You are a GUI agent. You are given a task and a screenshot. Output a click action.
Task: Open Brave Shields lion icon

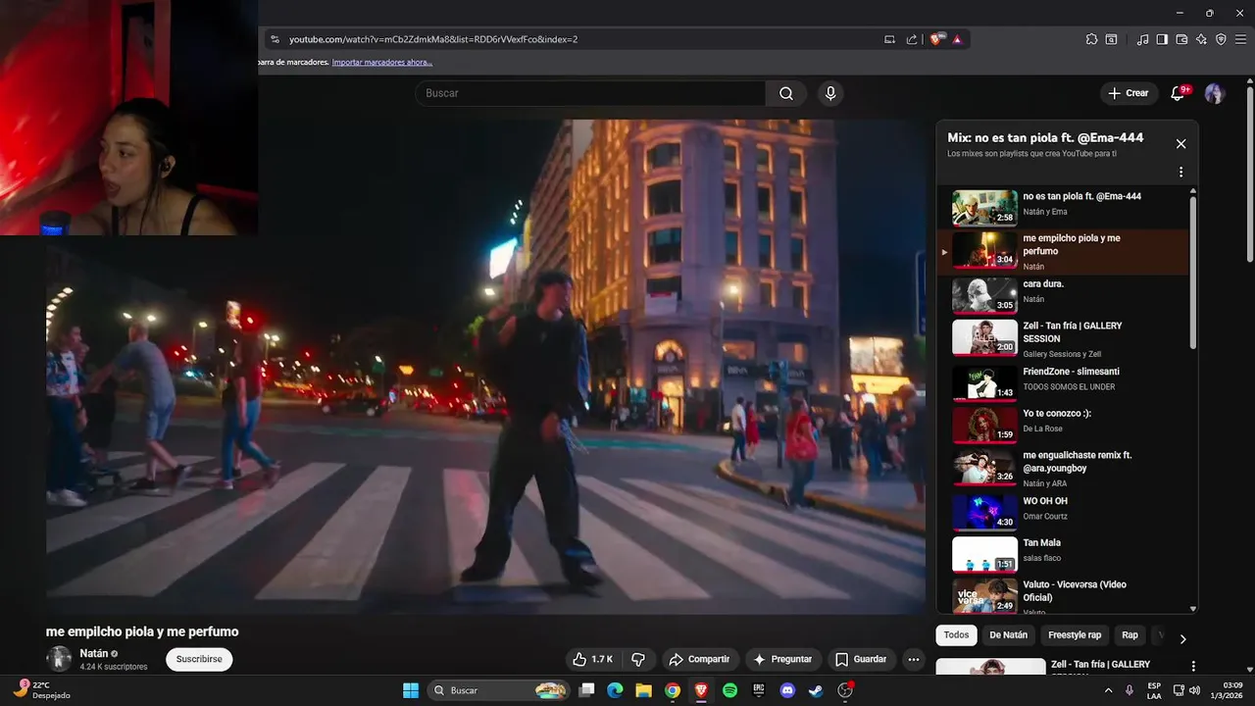click(937, 39)
